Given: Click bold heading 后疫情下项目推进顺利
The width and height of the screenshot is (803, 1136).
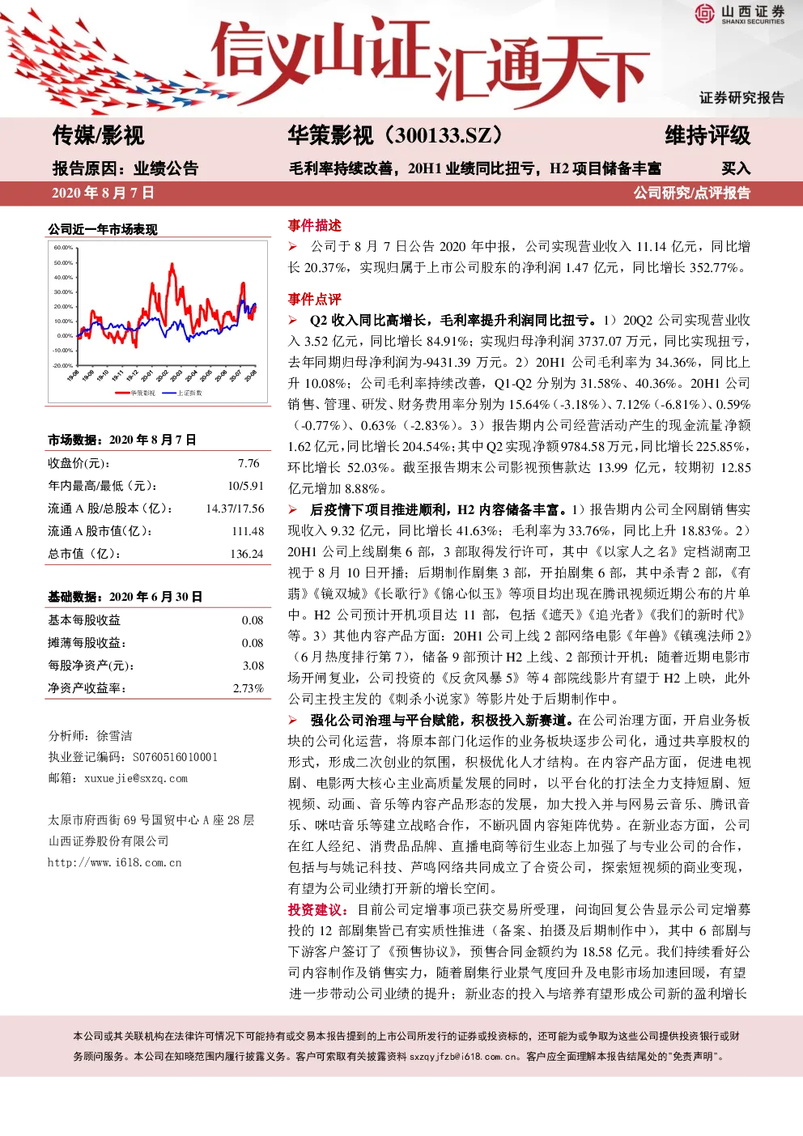Looking at the screenshot, I should pyautogui.click(x=438, y=510).
